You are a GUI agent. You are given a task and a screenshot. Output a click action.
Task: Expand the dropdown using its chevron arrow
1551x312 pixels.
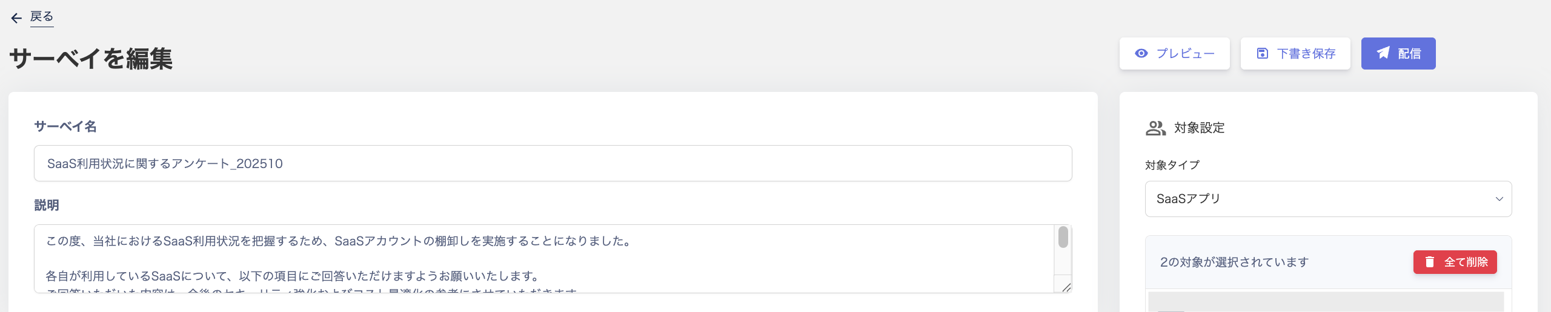[x=1500, y=199]
